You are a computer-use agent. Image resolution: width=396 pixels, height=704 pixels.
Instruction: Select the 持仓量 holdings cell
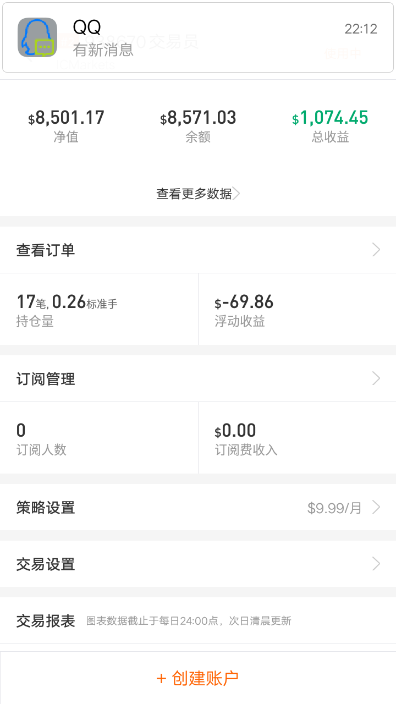pos(99,310)
